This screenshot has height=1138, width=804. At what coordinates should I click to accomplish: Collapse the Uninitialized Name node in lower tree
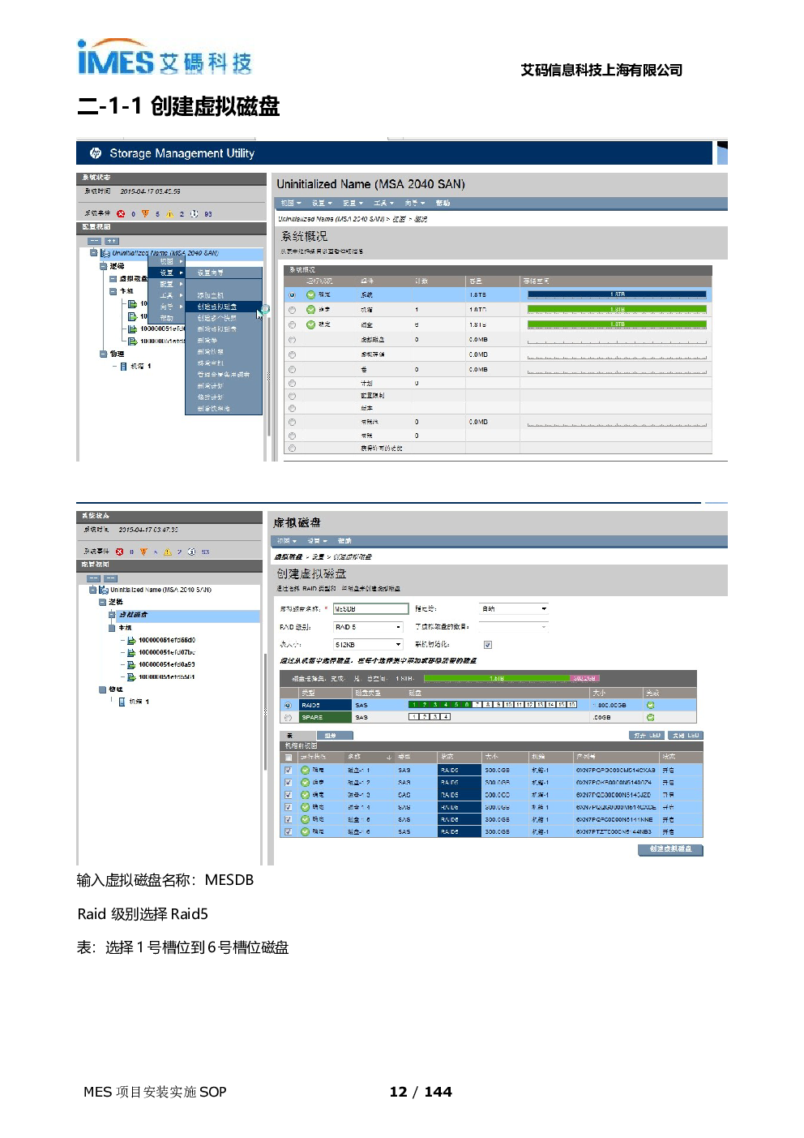point(93,590)
